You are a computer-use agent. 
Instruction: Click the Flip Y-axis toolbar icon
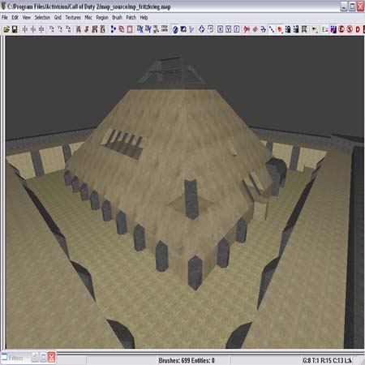tap(33, 29)
